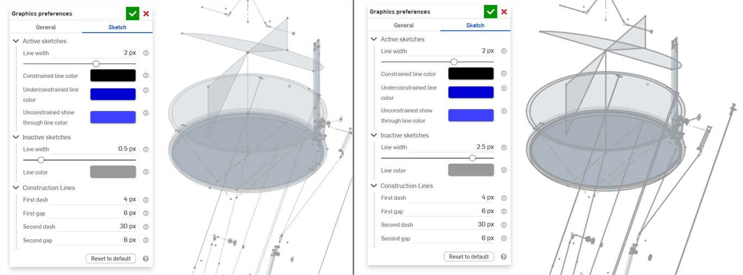This screenshot has height=275, width=743.
Task: Collapse Construction Lines section in left dialog
Action: (16, 188)
